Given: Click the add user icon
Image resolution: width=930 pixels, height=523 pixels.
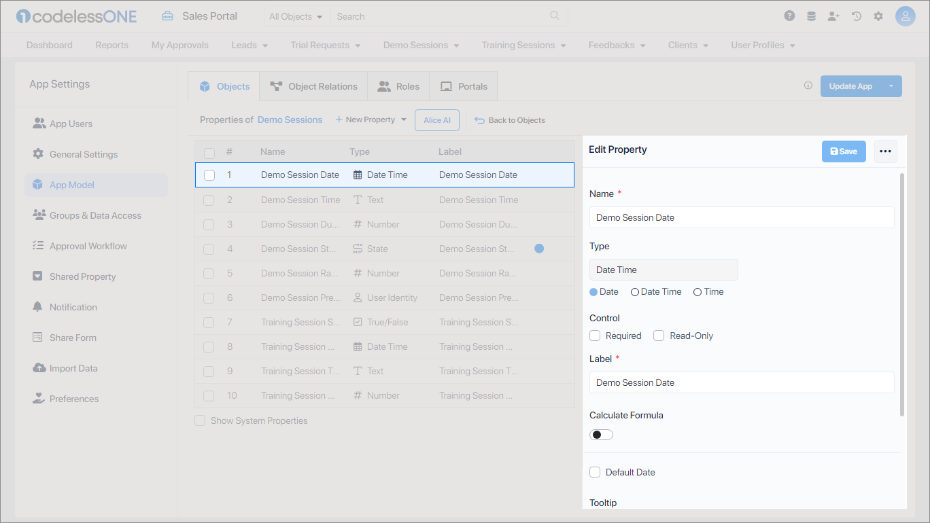Looking at the screenshot, I should 833,16.
